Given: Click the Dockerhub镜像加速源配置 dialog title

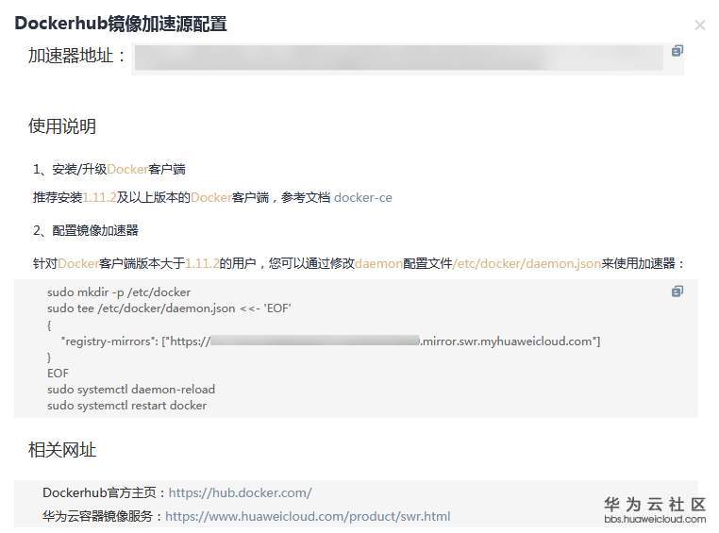Looking at the screenshot, I should tap(121, 24).
